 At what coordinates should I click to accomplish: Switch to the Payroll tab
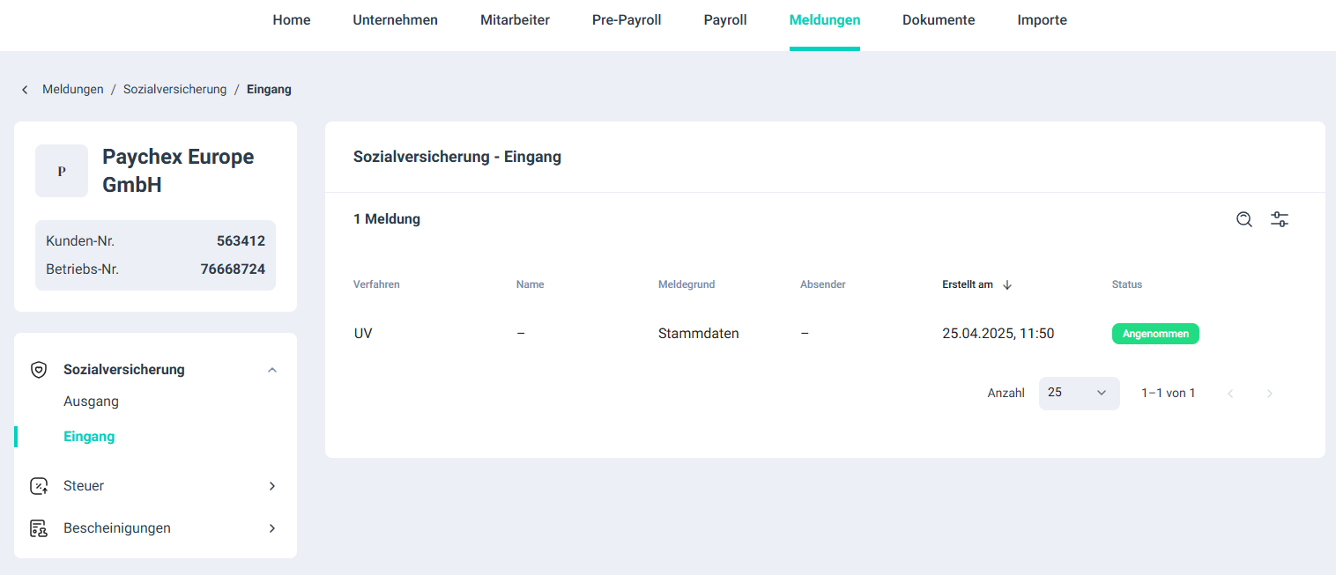tap(724, 20)
